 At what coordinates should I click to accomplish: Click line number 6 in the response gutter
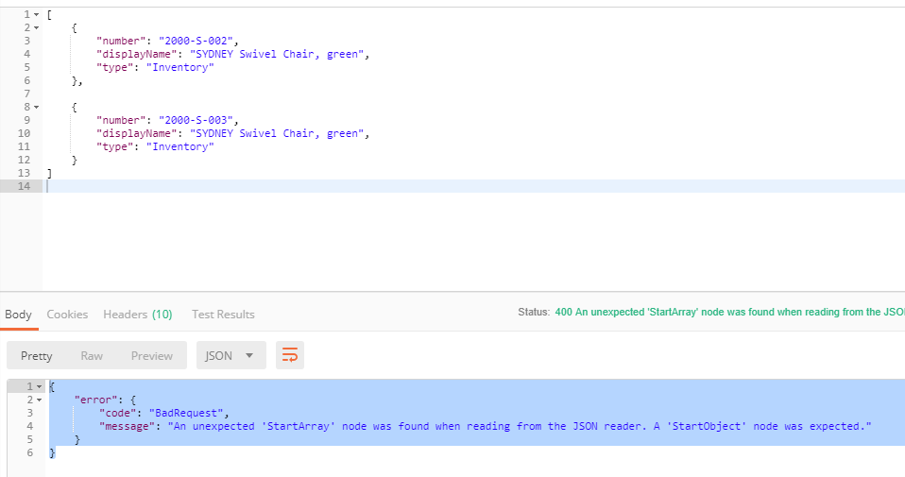click(30, 452)
